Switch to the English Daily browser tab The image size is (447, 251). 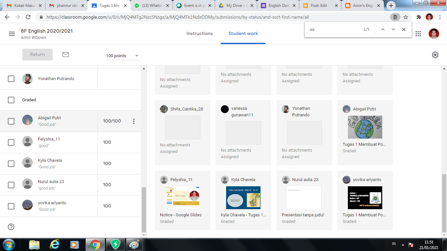click(x=278, y=6)
